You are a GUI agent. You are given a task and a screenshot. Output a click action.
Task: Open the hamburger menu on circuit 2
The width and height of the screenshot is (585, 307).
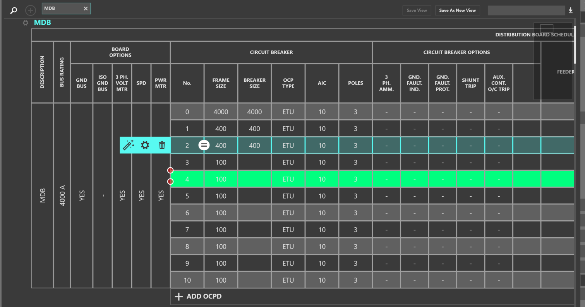204,145
